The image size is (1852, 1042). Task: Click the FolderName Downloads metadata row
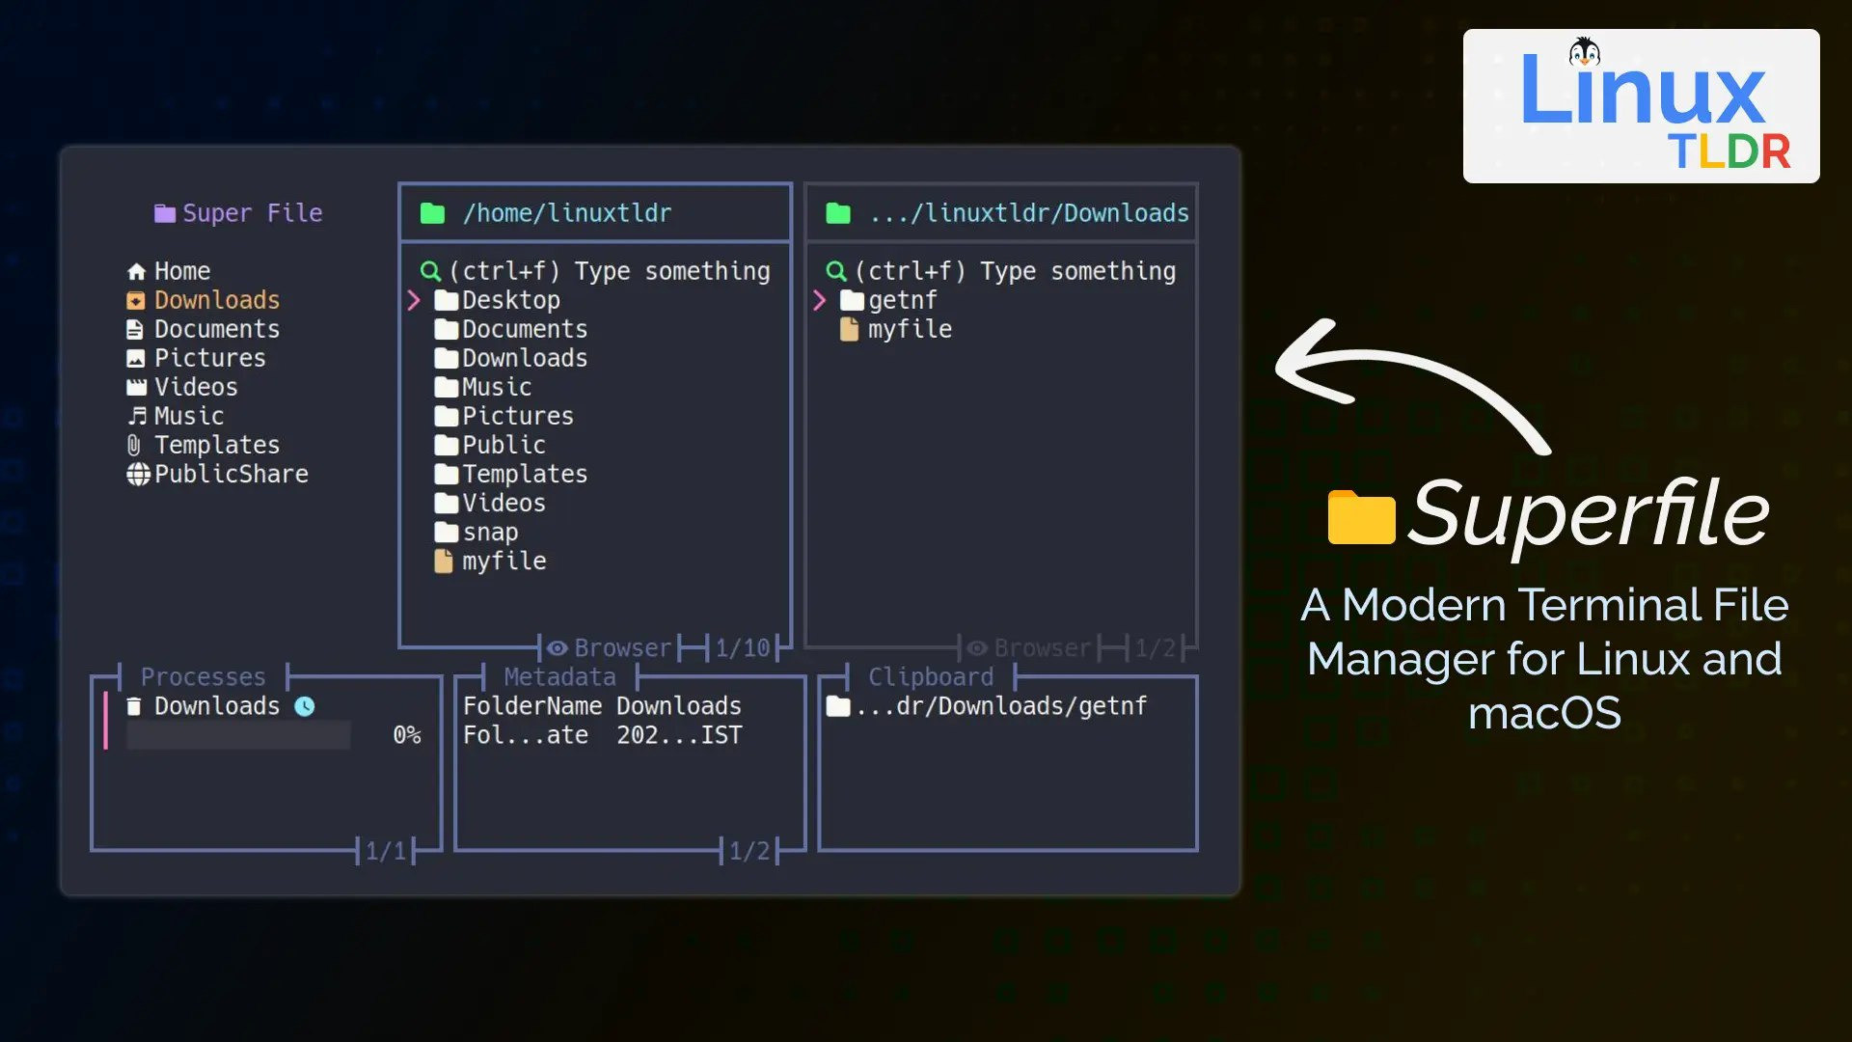tap(602, 706)
